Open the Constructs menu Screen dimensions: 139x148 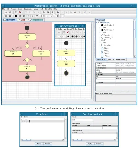click(x=28, y=9)
